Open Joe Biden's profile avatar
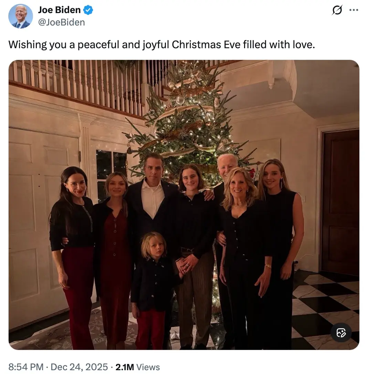This screenshot has height=374, width=369. click(20, 16)
